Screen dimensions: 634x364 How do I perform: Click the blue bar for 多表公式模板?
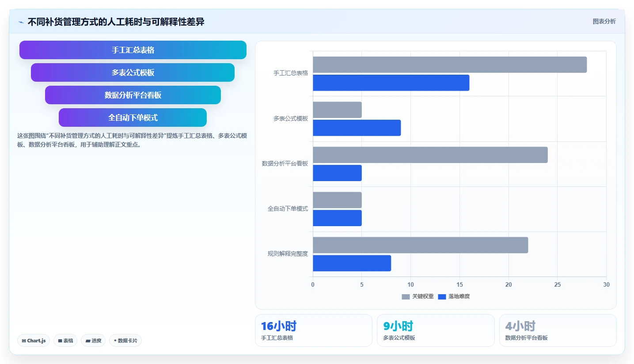(x=357, y=128)
